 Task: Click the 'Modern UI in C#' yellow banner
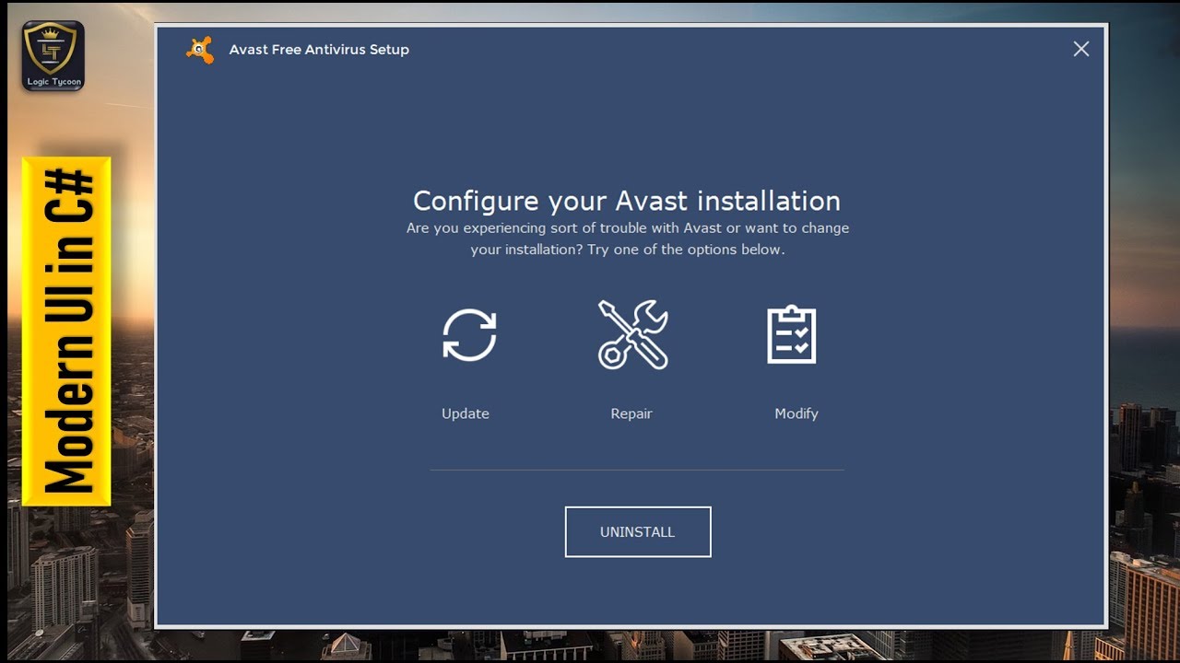point(67,331)
